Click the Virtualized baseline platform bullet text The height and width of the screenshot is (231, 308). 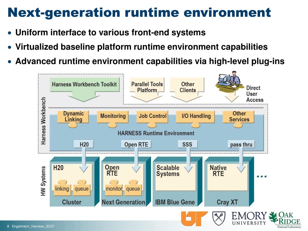point(141,47)
